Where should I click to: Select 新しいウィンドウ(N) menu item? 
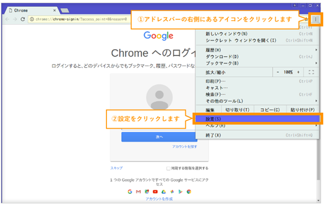pos(257,34)
